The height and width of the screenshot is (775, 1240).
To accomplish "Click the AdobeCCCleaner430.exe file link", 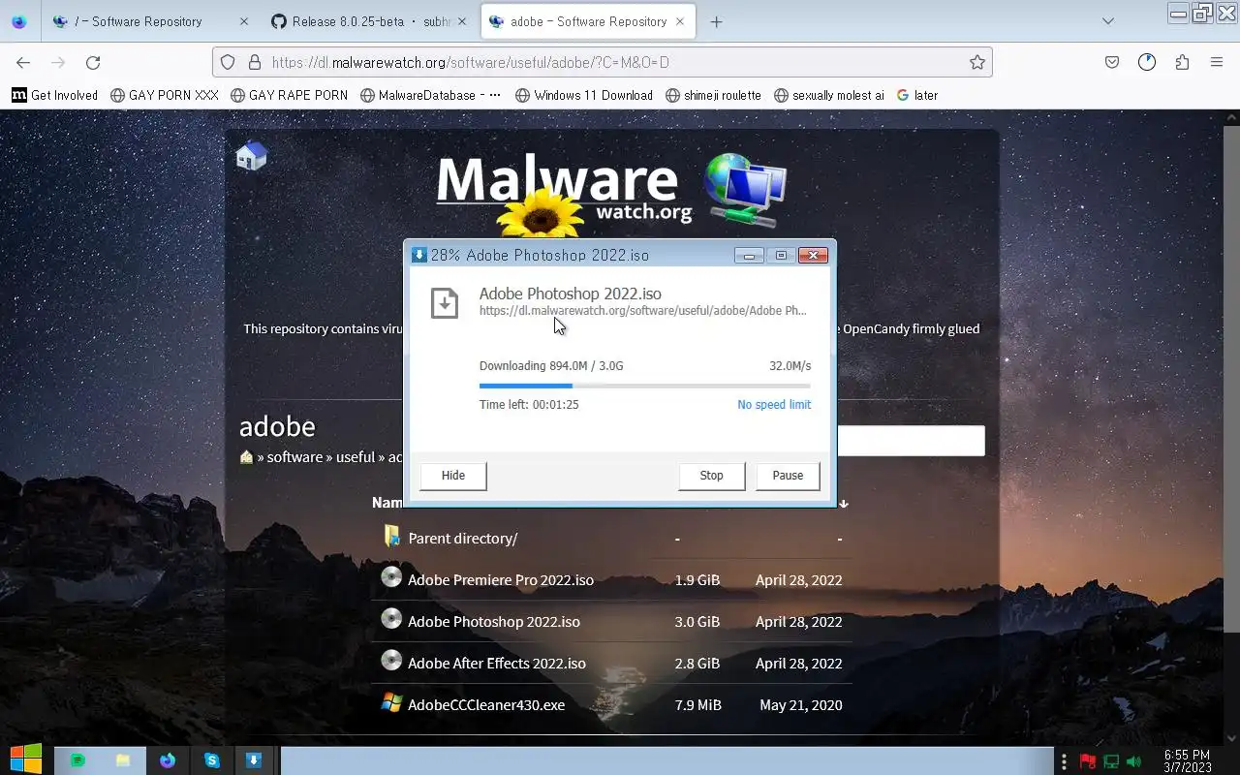I will tap(486, 704).
